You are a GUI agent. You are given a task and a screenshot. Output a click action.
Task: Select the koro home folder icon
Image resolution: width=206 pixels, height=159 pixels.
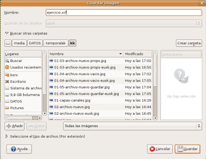[7, 75]
